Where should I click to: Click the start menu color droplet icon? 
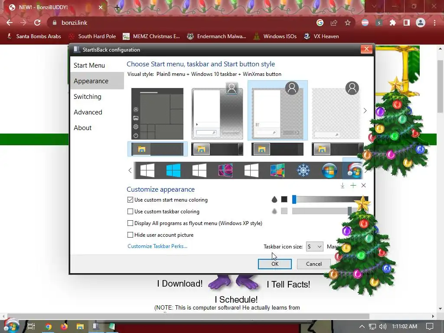coord(274,199)
